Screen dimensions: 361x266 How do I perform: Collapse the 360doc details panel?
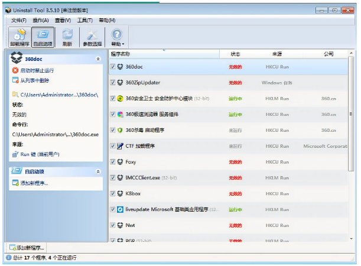coord(98,59)
